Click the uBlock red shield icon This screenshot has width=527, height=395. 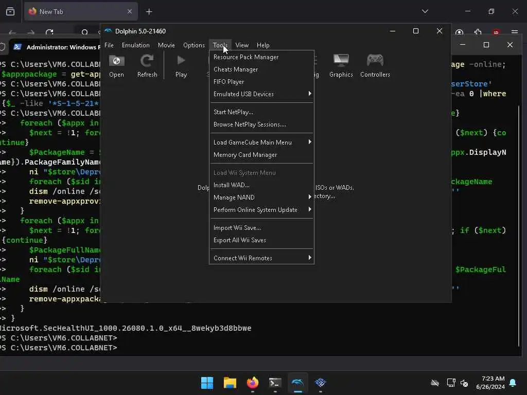coord(496,32)
